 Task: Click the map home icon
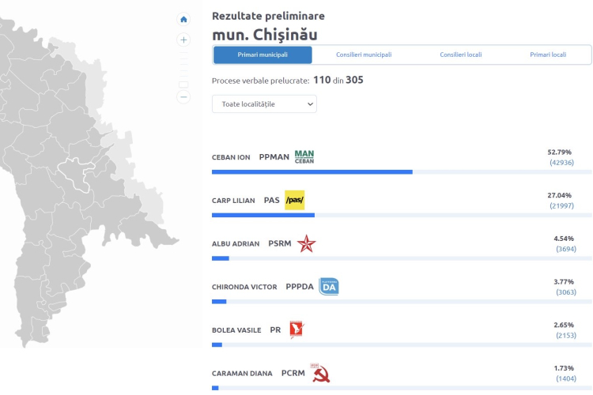click(x=183, y=19)
